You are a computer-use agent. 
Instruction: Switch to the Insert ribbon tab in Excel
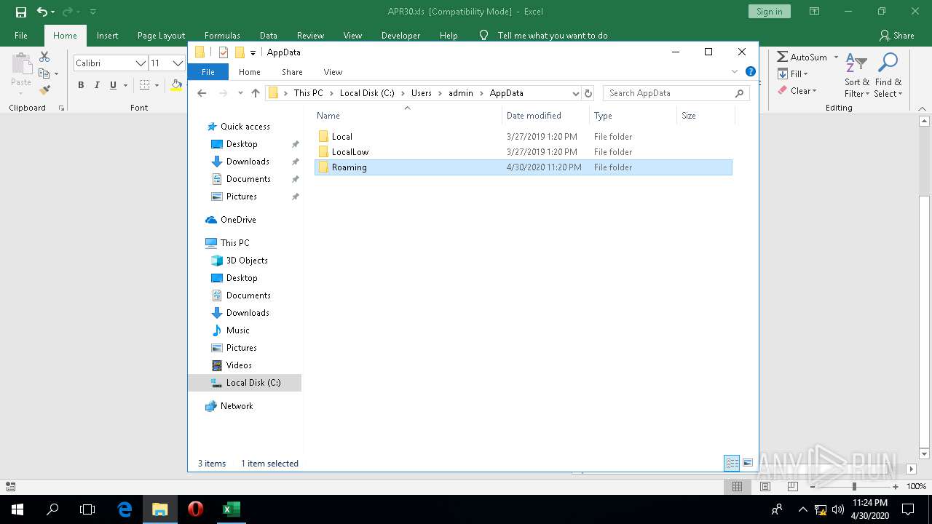[107, 35]
